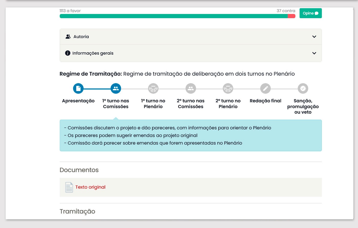
Task: Click text 'Comissão dará parecer sobre emendas'
Action: (x=113, y=143)
